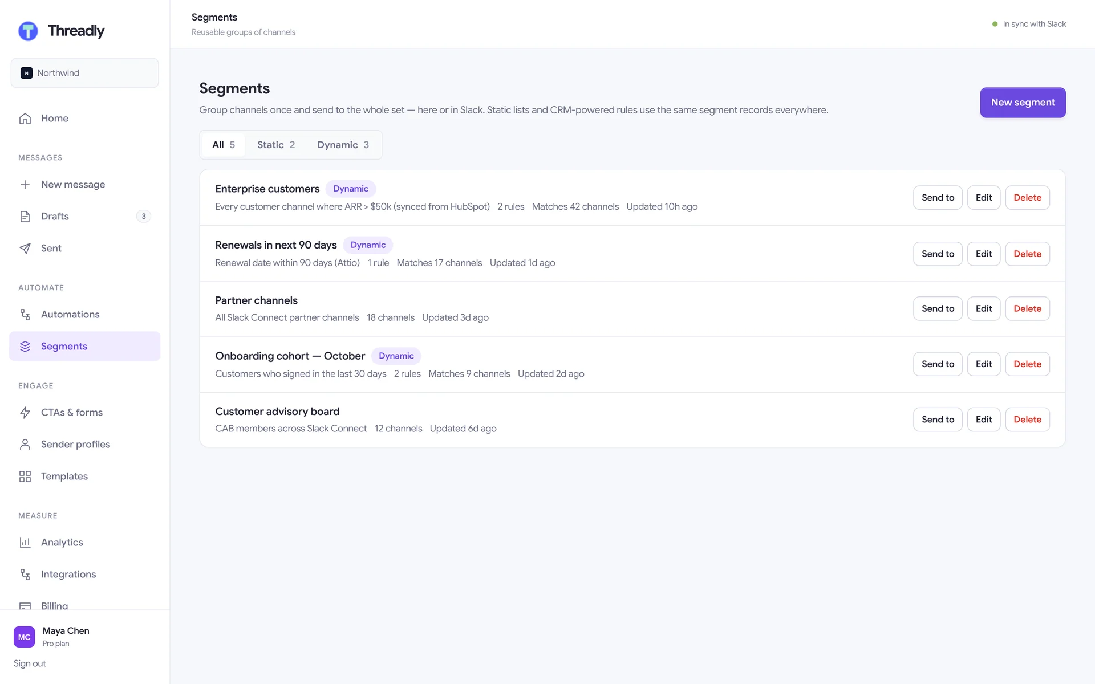Edit the Customer advisory board segment
Viewport: 1095px width, 684px height.
(x=984, y=420)
